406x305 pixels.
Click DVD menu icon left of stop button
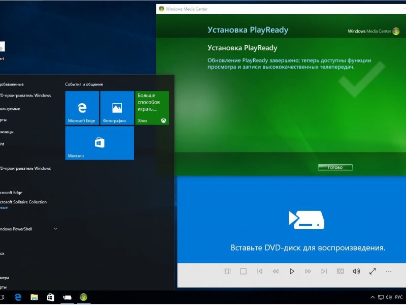[x=227, y=271]
